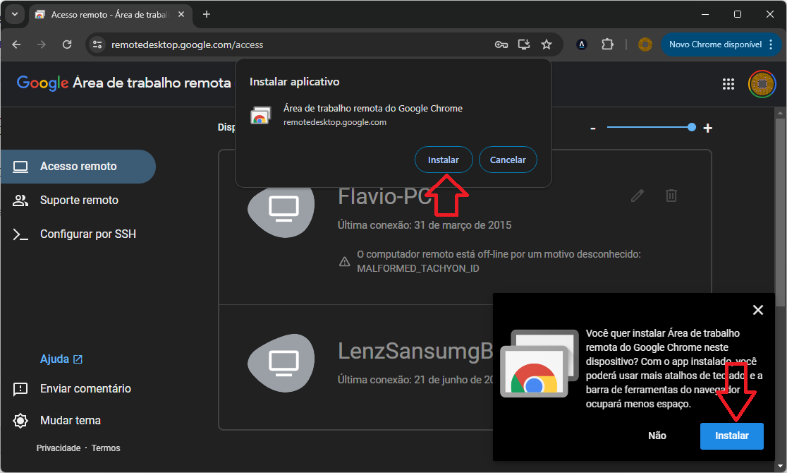
Task: Open the Extensions puzzle icon
Action: (x=607, y=44)
